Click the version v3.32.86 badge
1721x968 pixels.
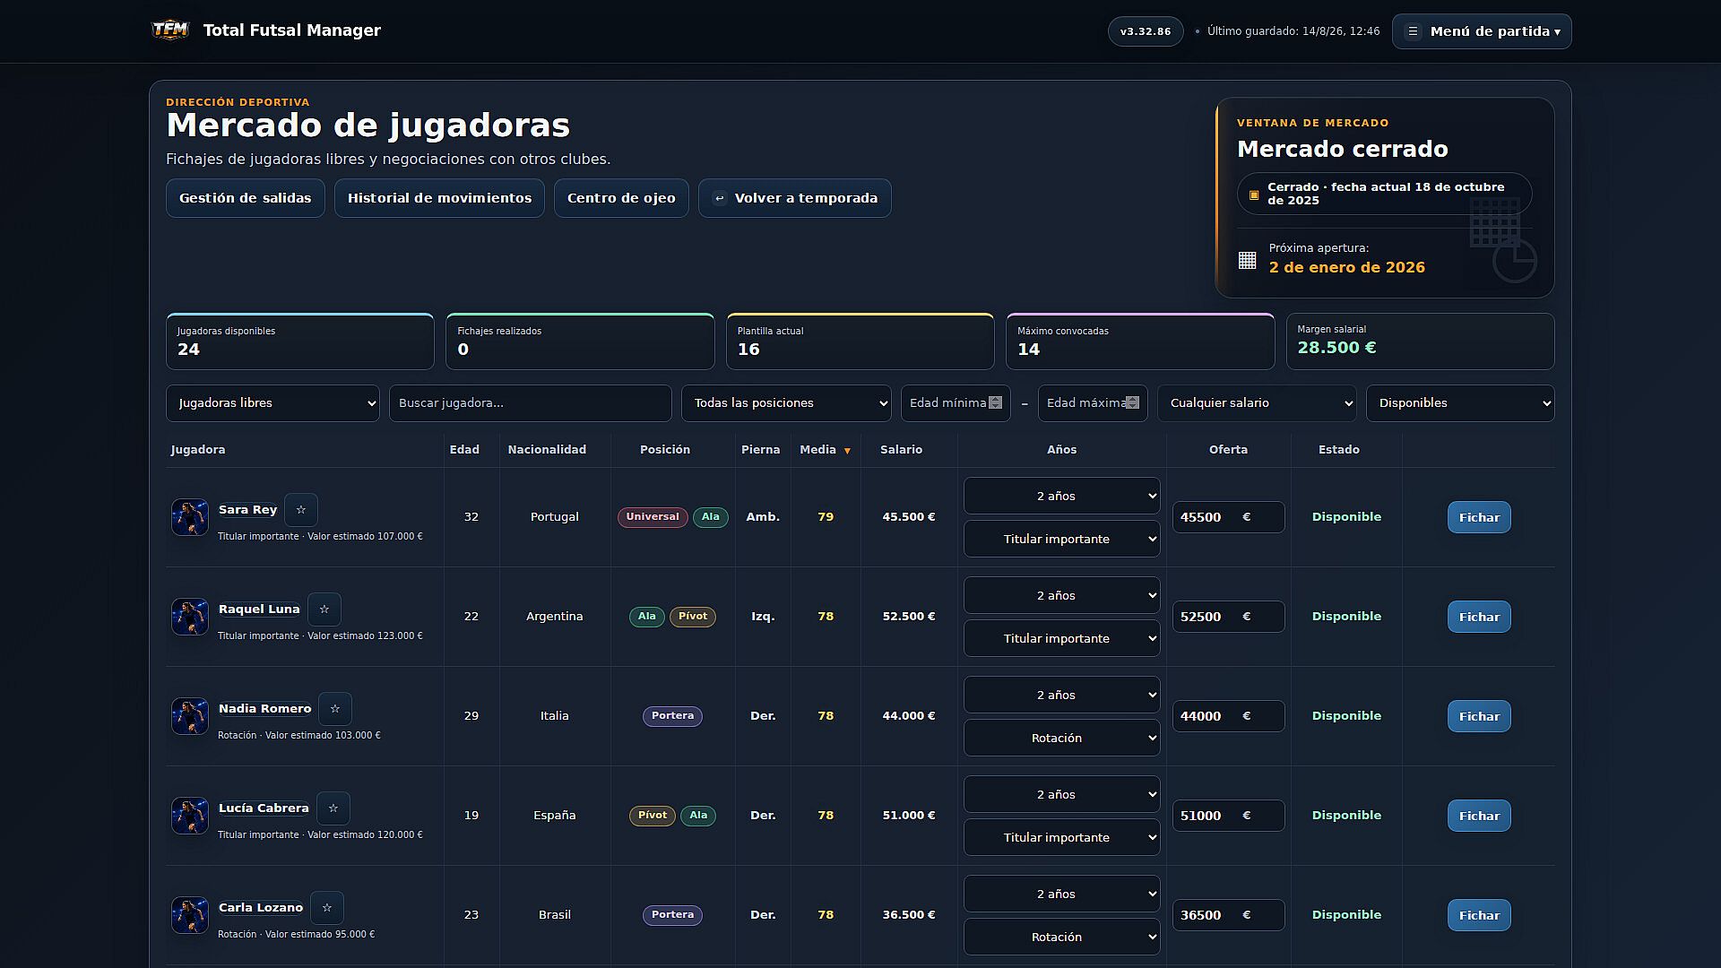click(1146, 31)
